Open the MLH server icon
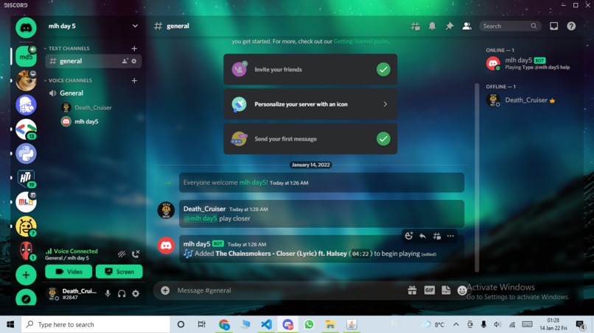The image size is (594, 333). click(x=26, y=202)
